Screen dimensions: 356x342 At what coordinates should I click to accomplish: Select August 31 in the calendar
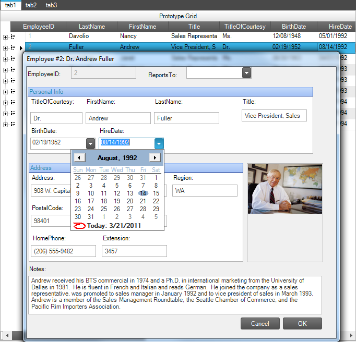click(x=91, y=217)
